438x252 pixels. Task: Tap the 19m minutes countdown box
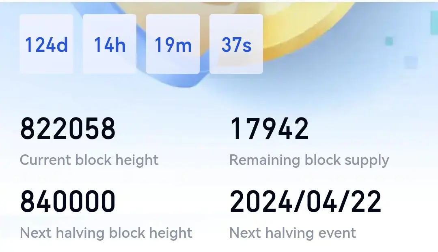point(173,44)
